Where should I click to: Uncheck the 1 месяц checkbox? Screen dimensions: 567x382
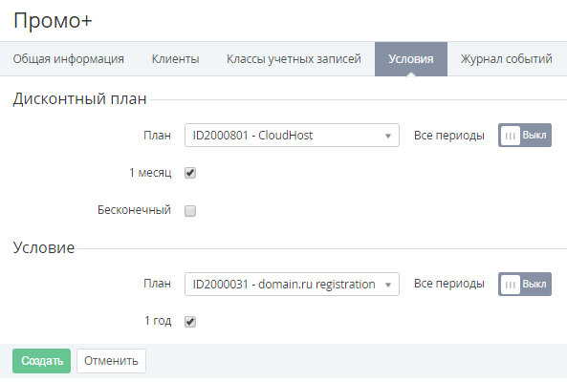point(190,173)
